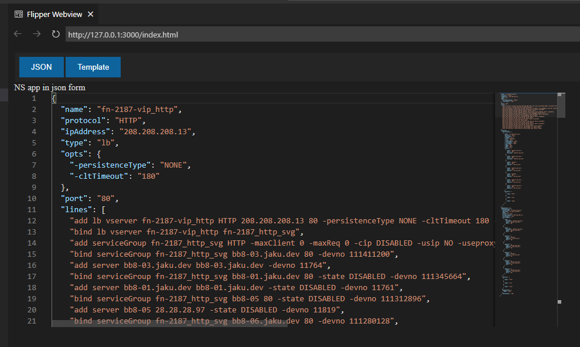Click "add serviceGroup fn-2187_http_svg" line 14
Viewport: 580px width, 347px height.
[x=282, y=243]
